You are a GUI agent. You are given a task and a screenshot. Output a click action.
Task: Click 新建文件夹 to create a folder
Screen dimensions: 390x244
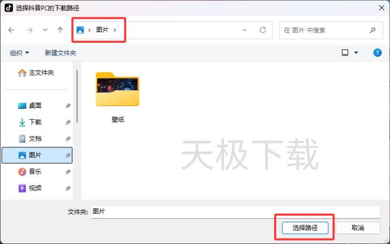coord(60,53)
